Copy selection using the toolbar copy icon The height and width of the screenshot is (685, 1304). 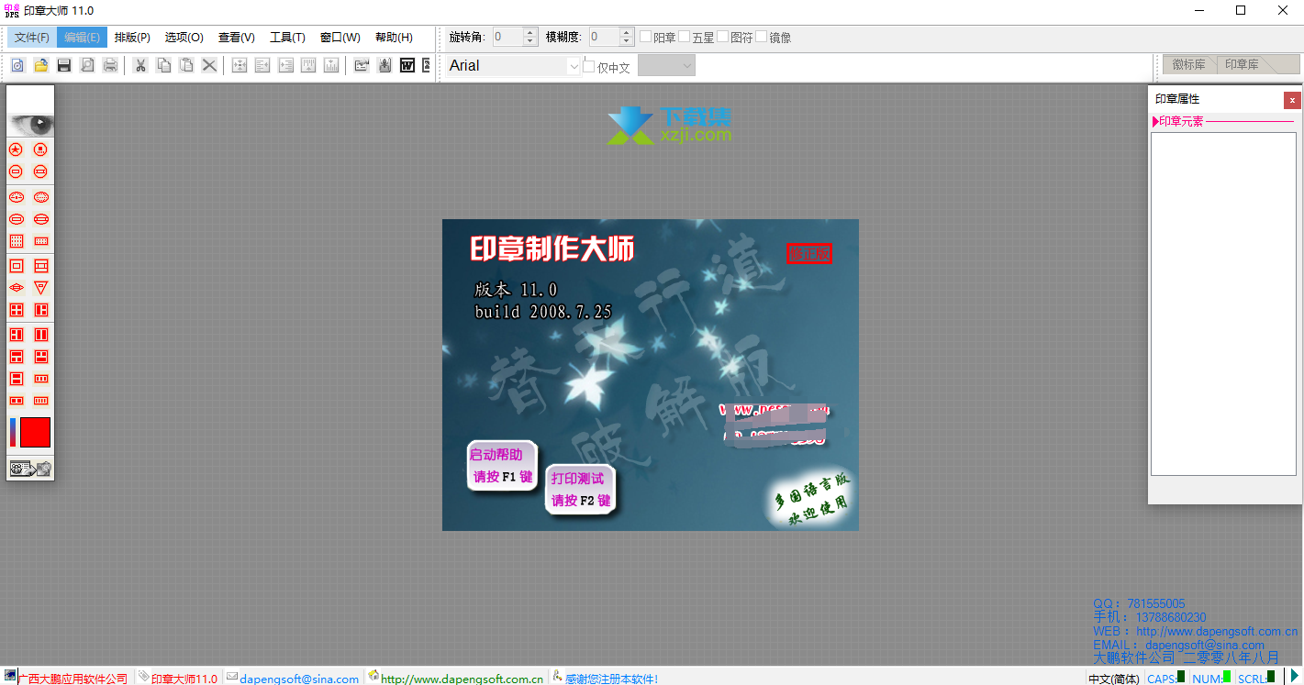[163, 65]
